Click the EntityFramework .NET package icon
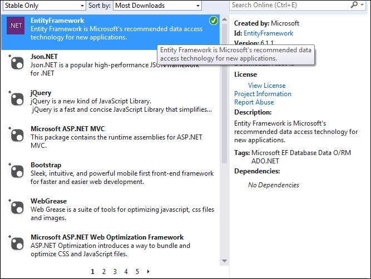This screenshot has width=371, height=279. click(x=16, y=26)
